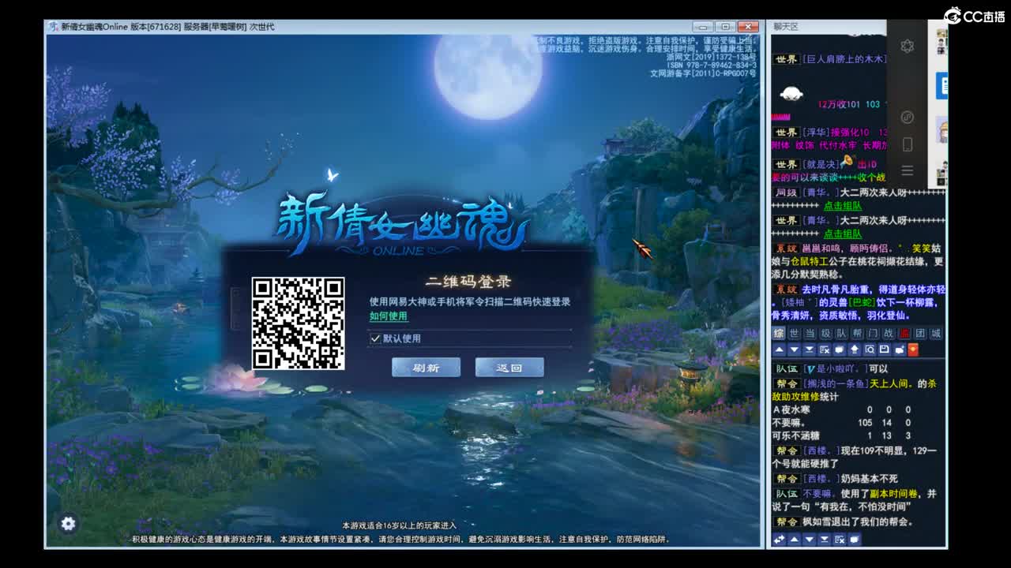This screenshot has height=568, width=1011.
Task: Click the 巴蛇 spirit beast name
Action: pyautogui.click(x=861, y=302)
